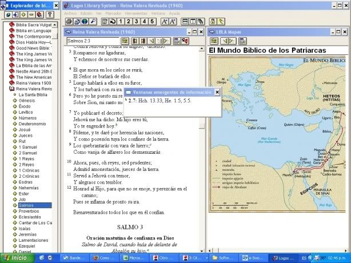The height and width of the screenshot is (263, 351).
Task: Go forward in LBLA Mapas window
Action: (232, 41)
